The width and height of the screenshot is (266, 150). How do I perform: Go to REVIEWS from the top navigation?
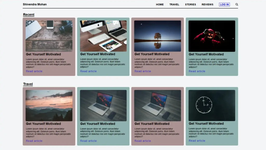[207, 4]
